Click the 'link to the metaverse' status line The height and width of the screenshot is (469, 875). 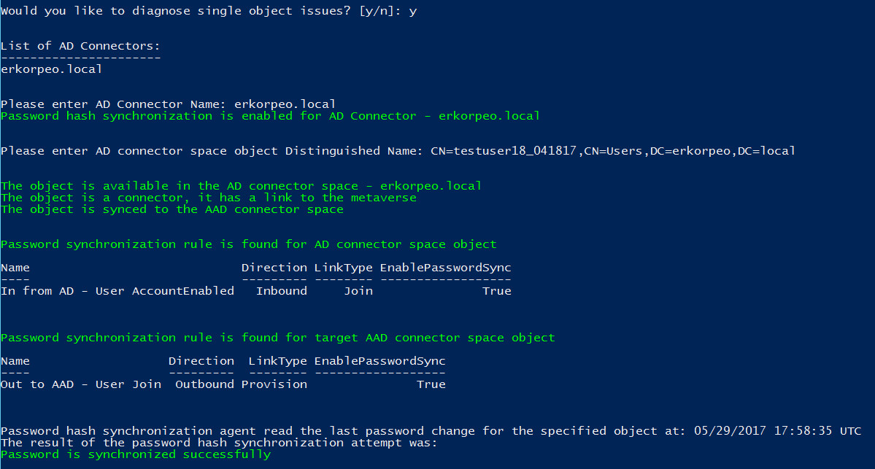click(x=208, y=198)
